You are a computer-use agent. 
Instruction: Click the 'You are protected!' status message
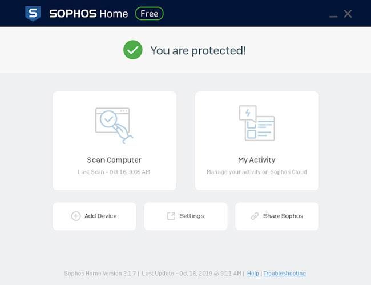point(198,50)
